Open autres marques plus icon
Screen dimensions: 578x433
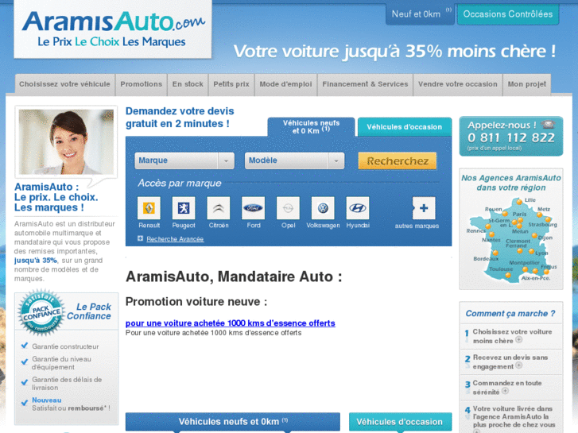pyautogui.click(x=424, y=208)
